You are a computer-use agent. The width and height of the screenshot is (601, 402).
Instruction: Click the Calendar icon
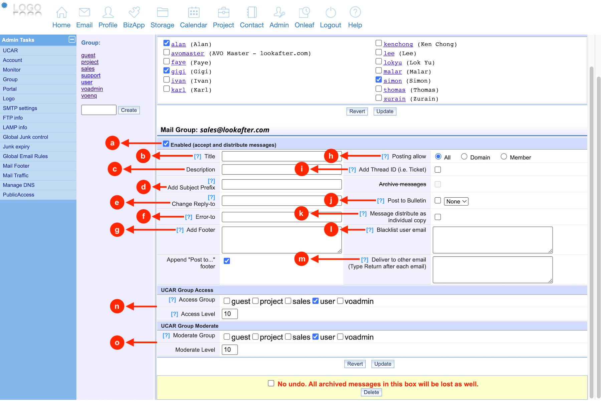tap(194, 13)
